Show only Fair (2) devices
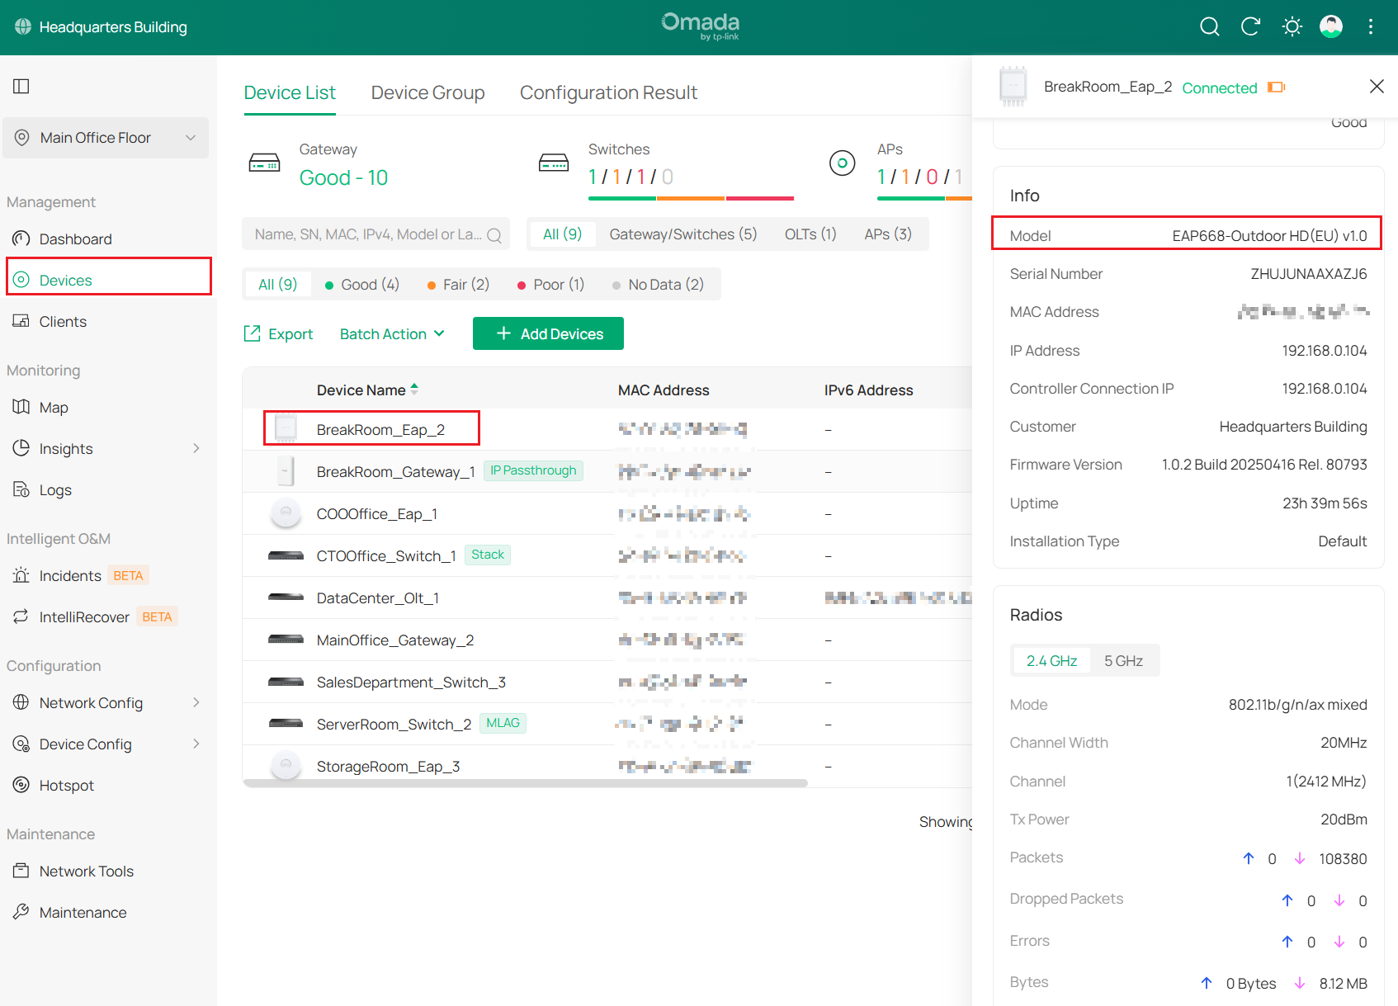The height and width of the screenshot is (1006, 1398). (x=458, y=285)
